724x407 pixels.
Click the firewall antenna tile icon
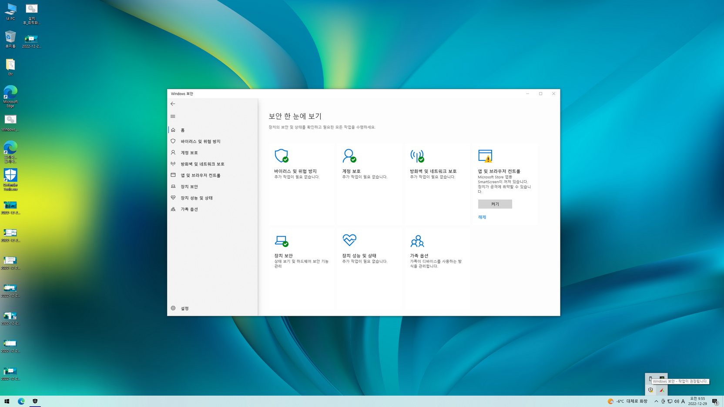point(417,156)
